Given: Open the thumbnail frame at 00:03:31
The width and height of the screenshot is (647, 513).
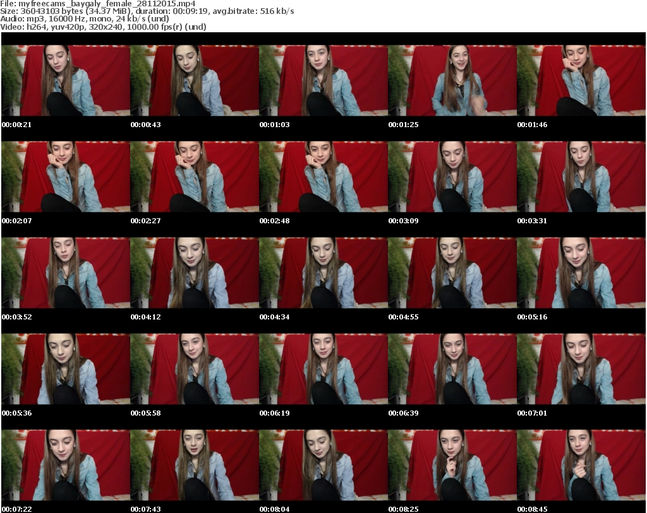Looking at the screenshot, I should click(581, 176).
